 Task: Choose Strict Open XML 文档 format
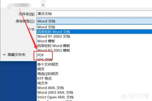(x=55, y=97)
